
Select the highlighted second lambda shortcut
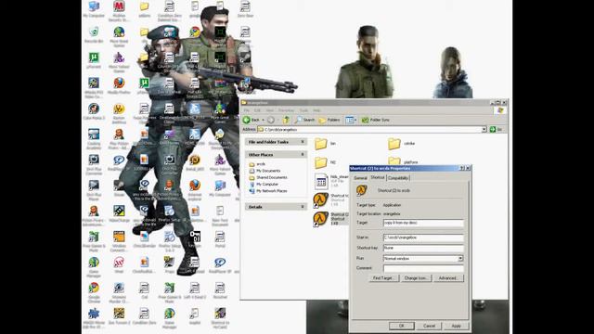(321, 219)
